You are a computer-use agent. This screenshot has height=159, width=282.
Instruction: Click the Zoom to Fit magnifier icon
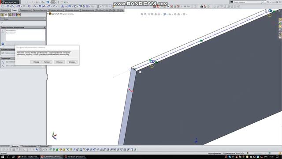pyautogui.click(x=142, y=14)
